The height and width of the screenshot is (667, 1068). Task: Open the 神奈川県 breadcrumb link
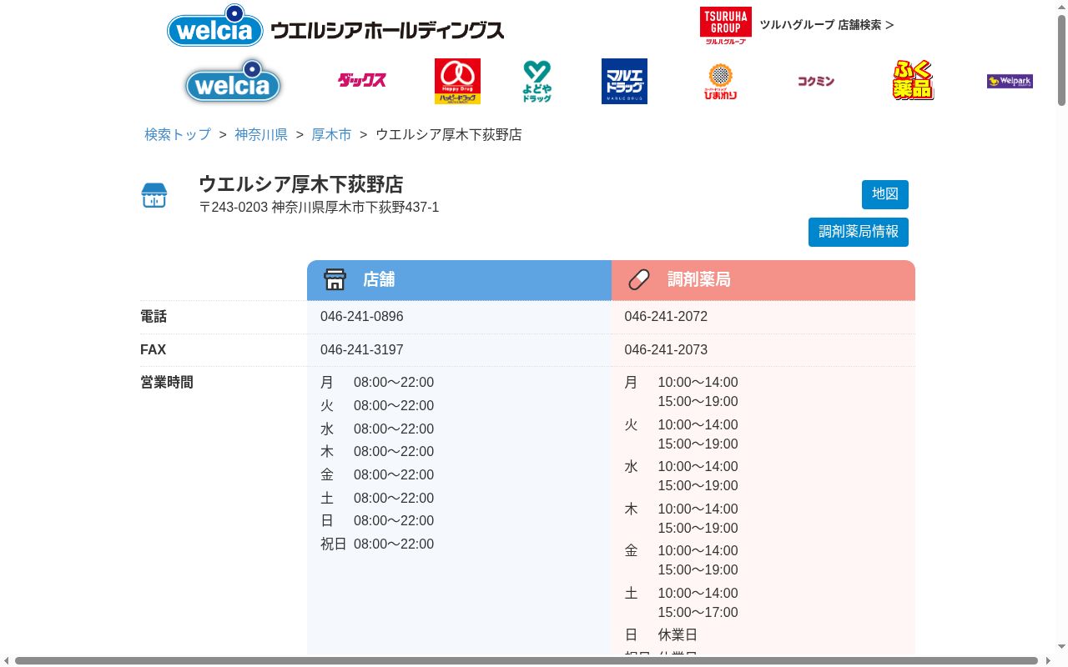261,134
